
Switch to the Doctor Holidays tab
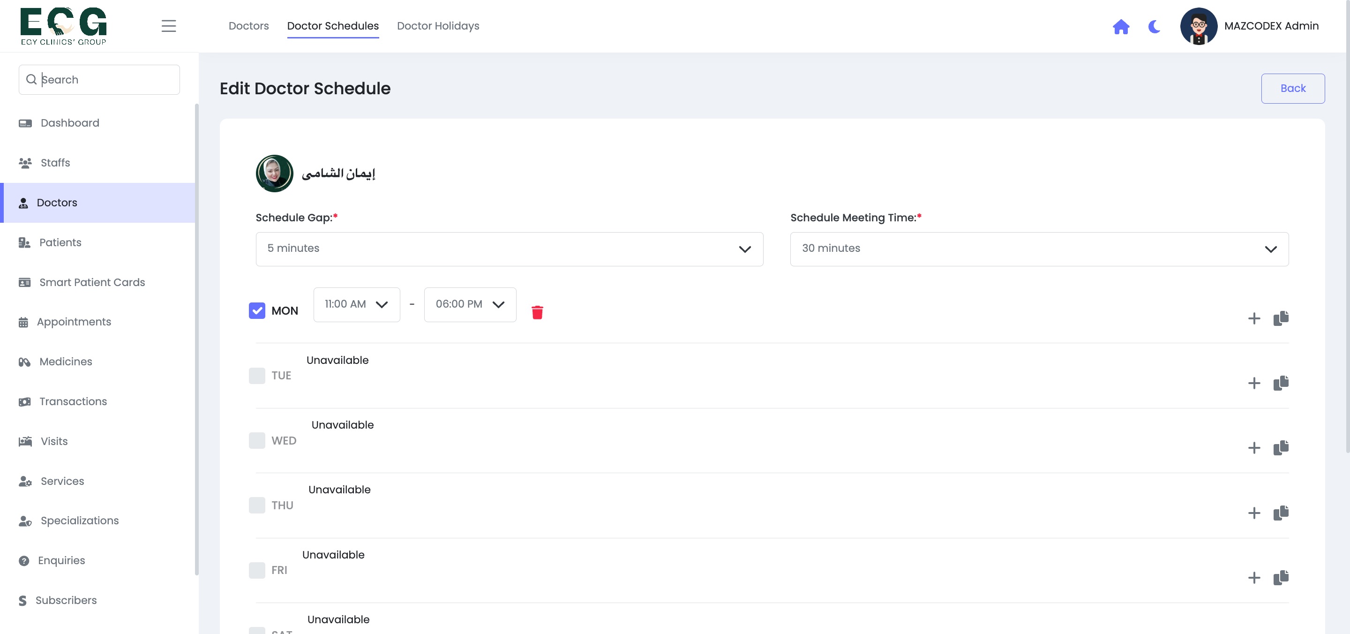point(438,26)
